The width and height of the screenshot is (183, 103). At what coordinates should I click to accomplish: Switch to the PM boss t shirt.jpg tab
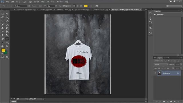click(64, 10)
